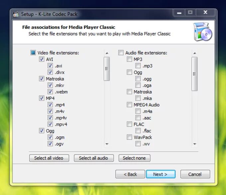Screen dimensions: 226x195
Task: Toggle the Video file extensions master checkbox
Action: tap(33, 53)
